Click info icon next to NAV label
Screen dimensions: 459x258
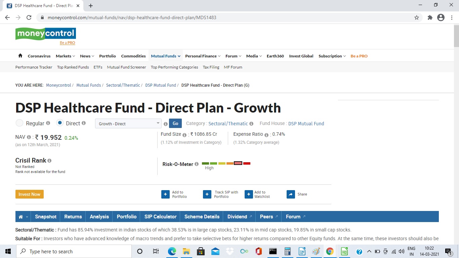coord(29,137)
